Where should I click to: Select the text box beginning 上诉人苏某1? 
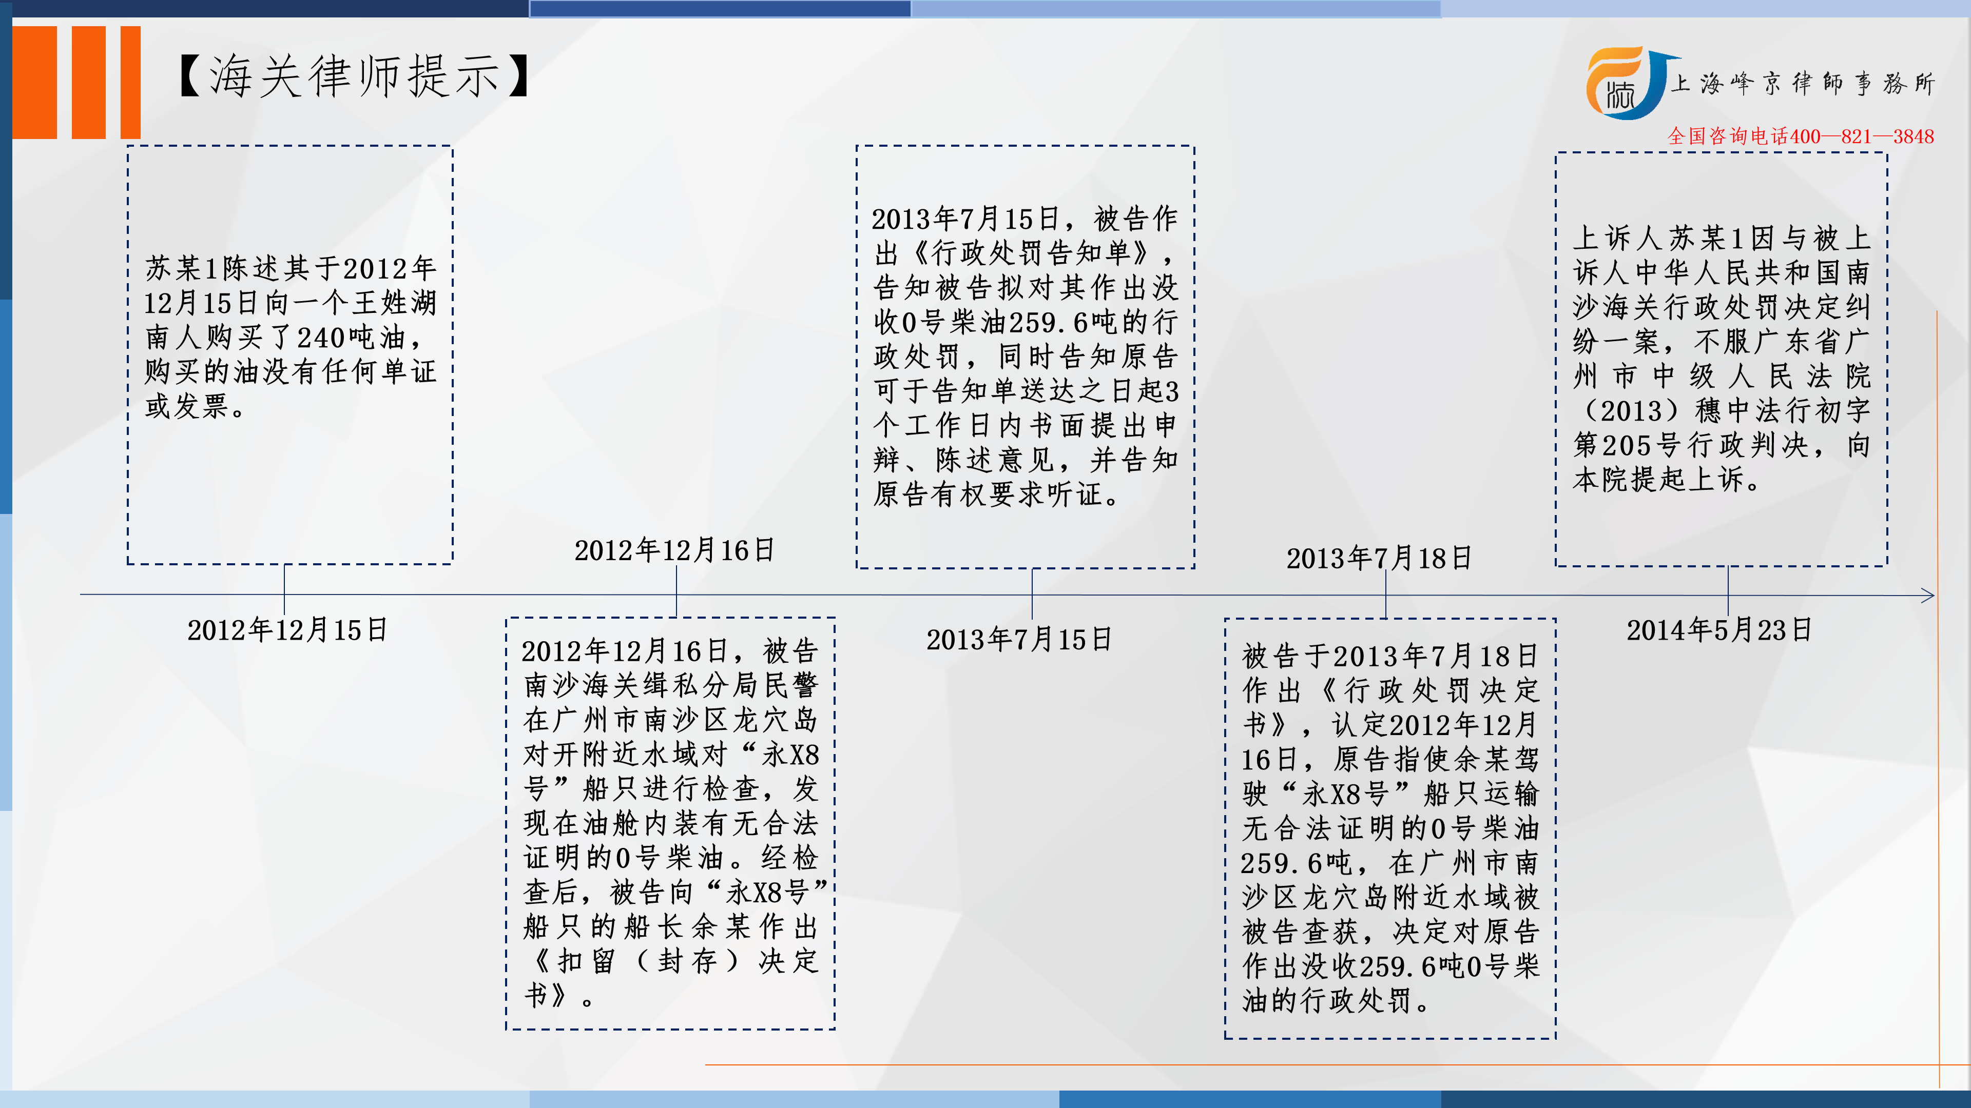[1722, 360]
